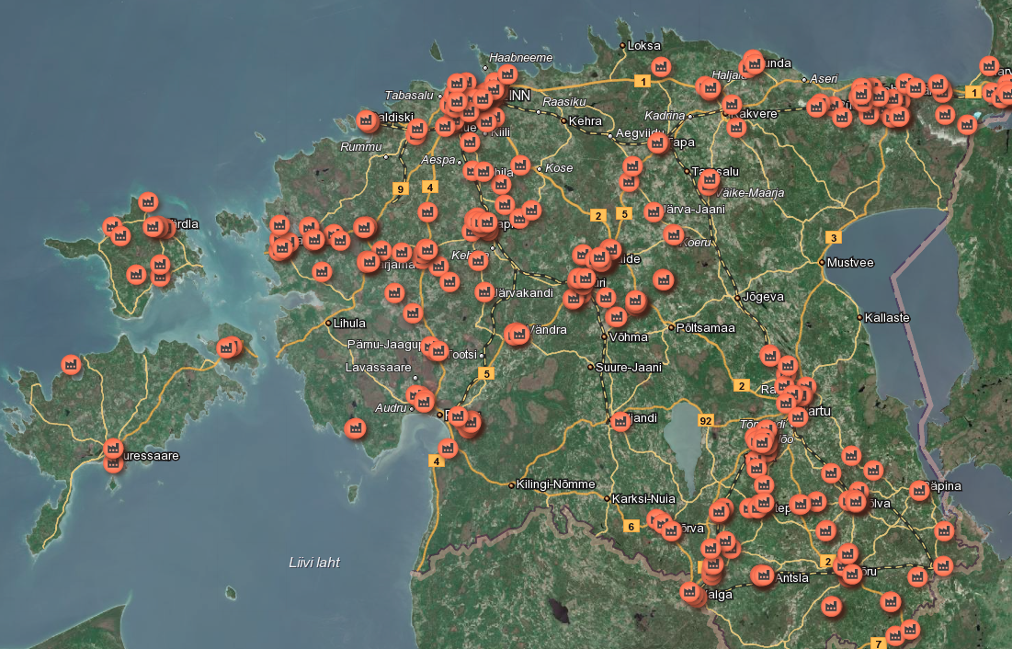Click the factory marker at Antsla
The width and height of the screenshot is (1012, 649).
[764, 575]
